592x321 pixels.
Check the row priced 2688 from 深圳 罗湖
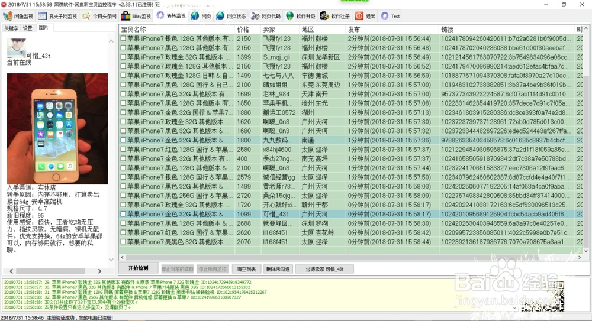coord(123,223)
